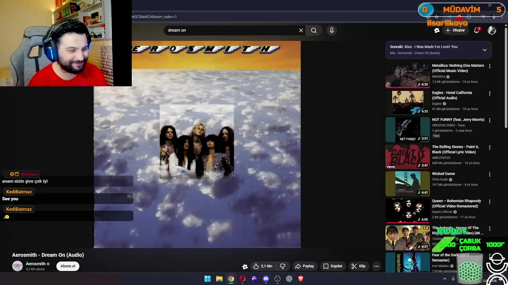The image size is (508, 285).
Task: Open the account avatar menu
Action: point(492,30)
